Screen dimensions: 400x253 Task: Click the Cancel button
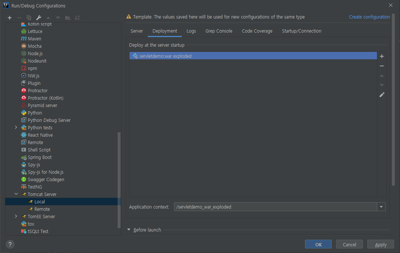point(349,244)
